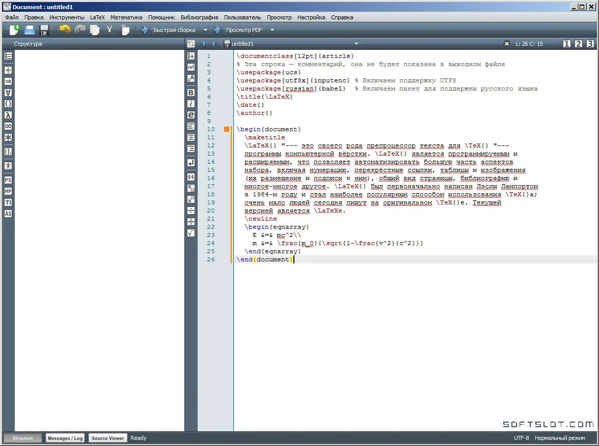Open the miscellaneous symbols (∀) panel

8,93
